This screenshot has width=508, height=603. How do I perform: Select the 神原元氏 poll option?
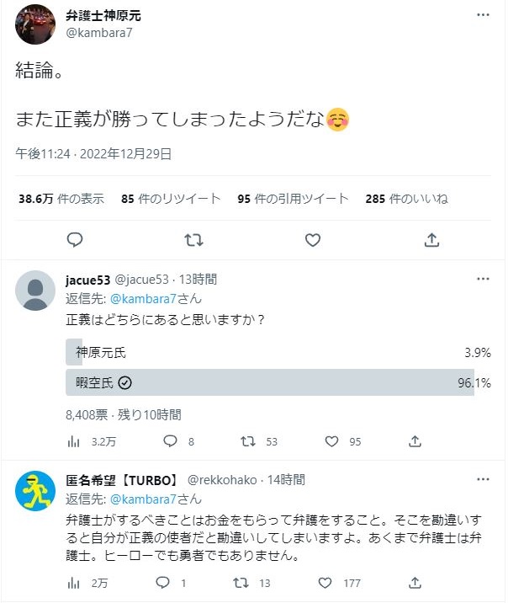click(269, 352)
